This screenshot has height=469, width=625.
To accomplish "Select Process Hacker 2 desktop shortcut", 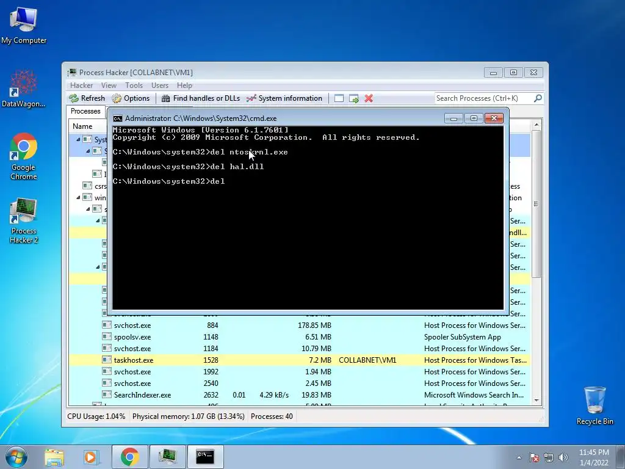I will tap(24, 220).
